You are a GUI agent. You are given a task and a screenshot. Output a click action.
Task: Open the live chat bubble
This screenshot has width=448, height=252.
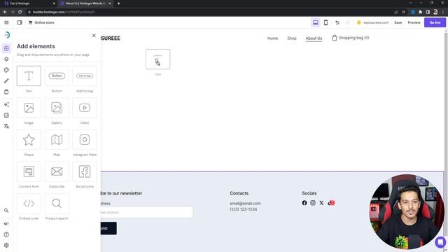pyautogui.click(x=440, y=242)
